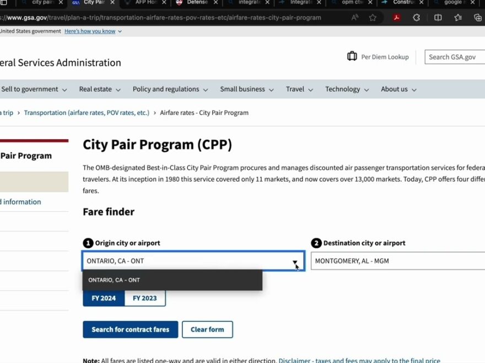The width and height of the screenshot is (485, 363).
Task: Select ONTARIO, CA - ONT from the suggestion list
Action: point(114,279)
